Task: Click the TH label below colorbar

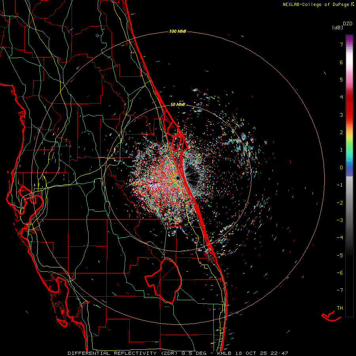Action: coord(340,308)
